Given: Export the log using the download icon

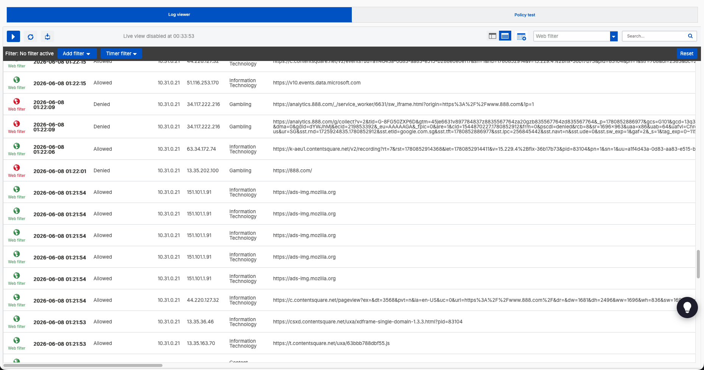Looking at the screenshot, I should coord(47,36).
